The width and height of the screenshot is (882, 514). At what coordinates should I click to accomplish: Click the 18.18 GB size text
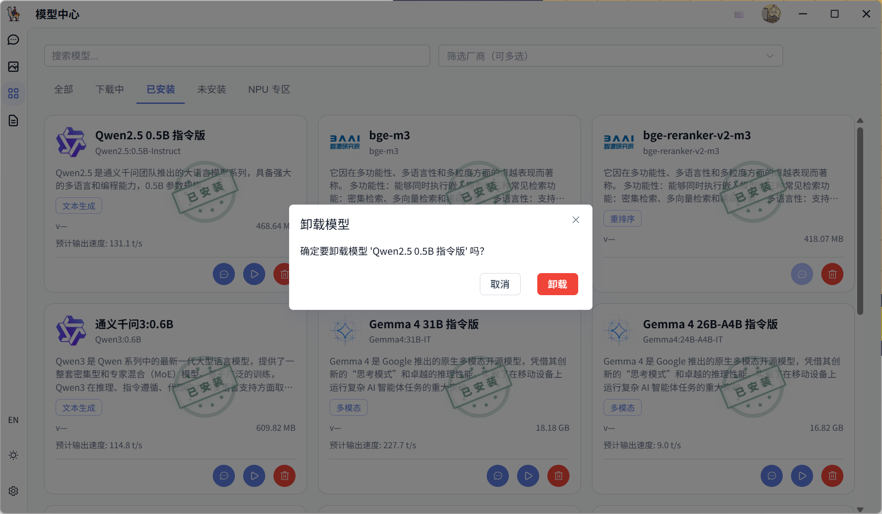point(552,428)
